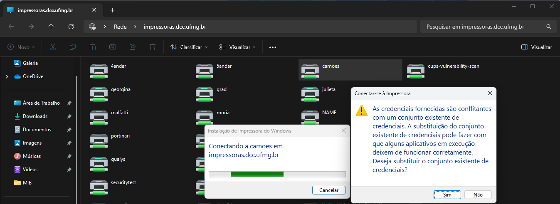Open the Novo dropdown menu
This screenshot has width=560, height=204.
coord(21,47)
